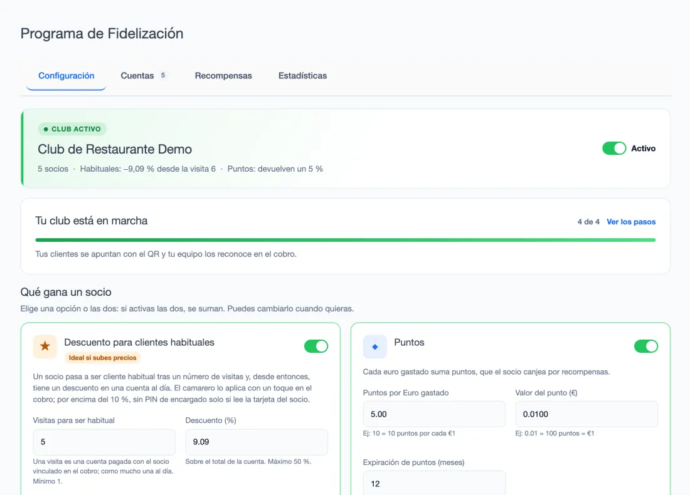Click the green setup progress bar

pyautogui.click(x=346, y=240)
